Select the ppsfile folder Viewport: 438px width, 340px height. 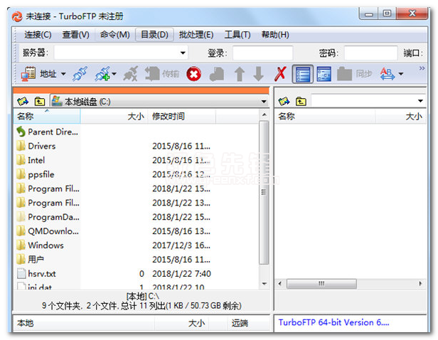36,174
